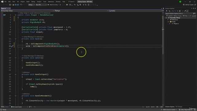
Task: Close the Player.cs tab
Action: tap(10, 8)
